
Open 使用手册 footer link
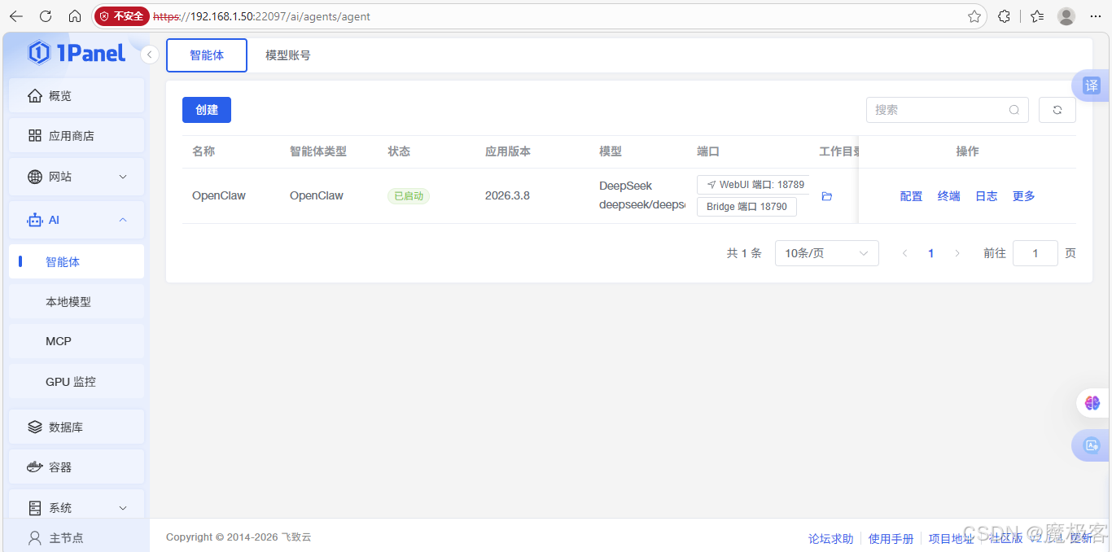click(891, 538)
